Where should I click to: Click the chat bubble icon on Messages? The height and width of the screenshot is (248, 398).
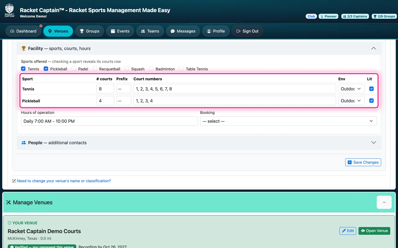(173, 31)
